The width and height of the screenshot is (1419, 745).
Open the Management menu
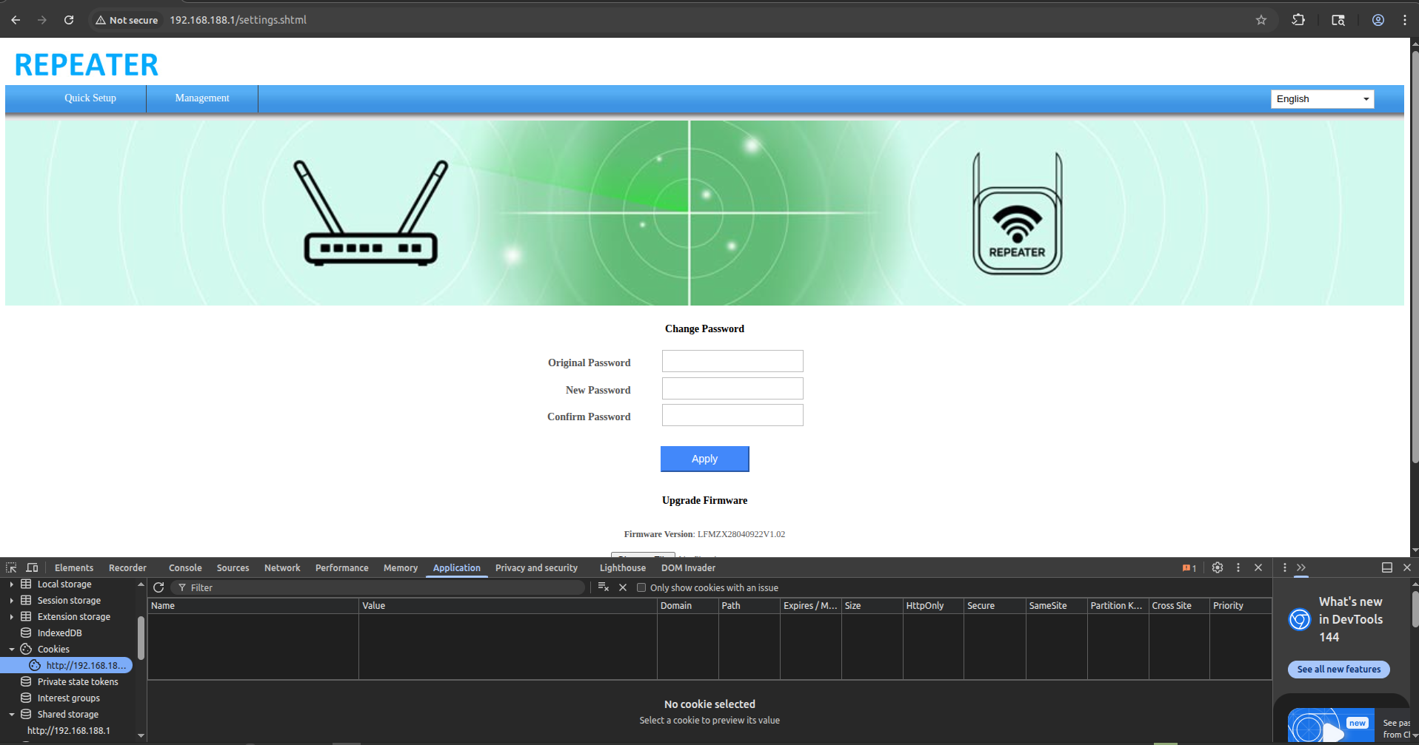coord(202,98)
